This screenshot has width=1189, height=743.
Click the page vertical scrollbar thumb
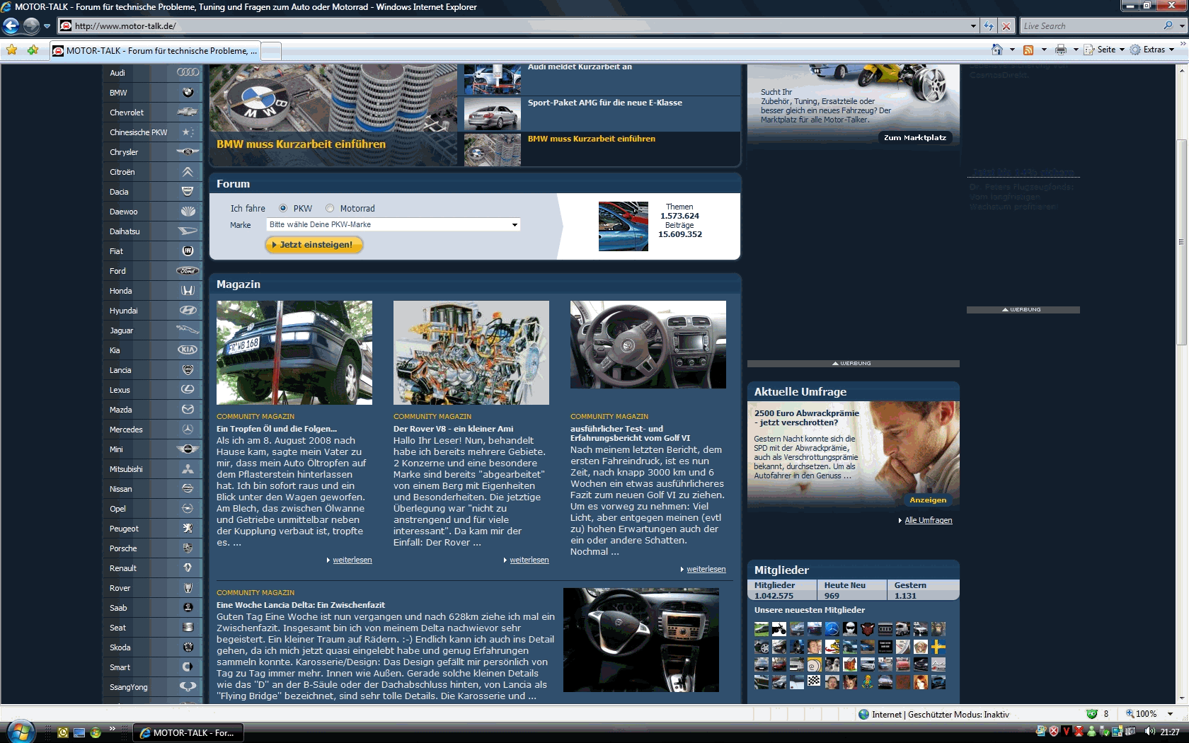click(x=1181, y=242)
